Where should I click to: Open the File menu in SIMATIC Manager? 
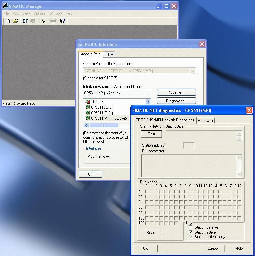pyautogui.click(x=6, y=13)
